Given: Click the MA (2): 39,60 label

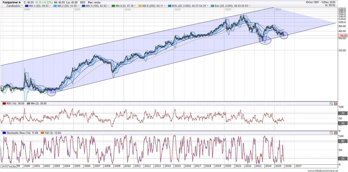Looking at the screenshot, I should 39,103.
